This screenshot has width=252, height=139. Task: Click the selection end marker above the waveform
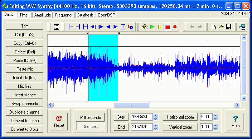(119, 33)
